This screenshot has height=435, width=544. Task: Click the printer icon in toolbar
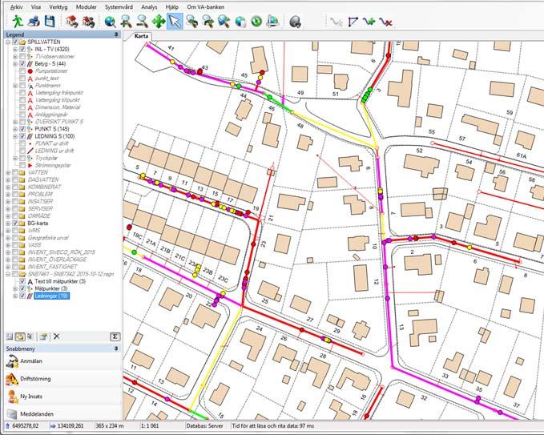click(x=34, y=22)
